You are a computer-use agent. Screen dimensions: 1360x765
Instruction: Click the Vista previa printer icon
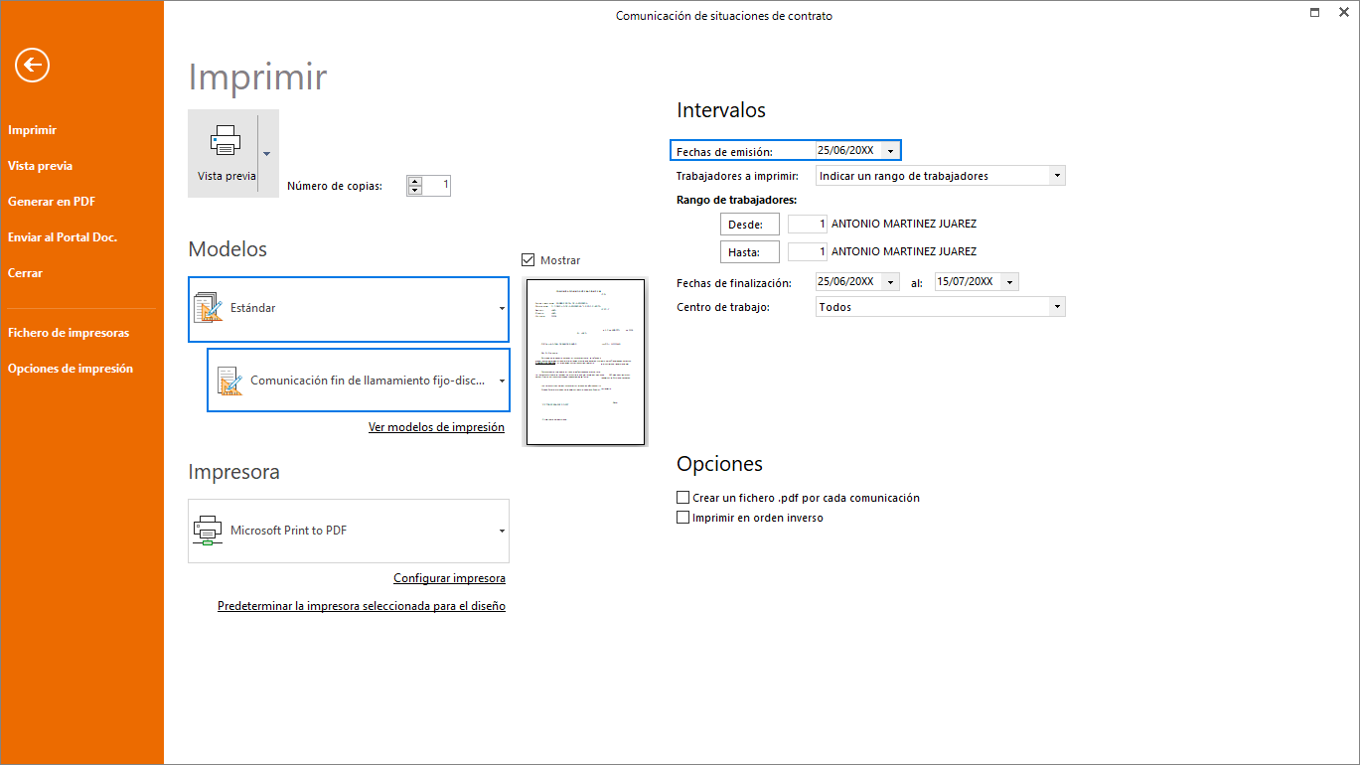(x=226, y=140)
